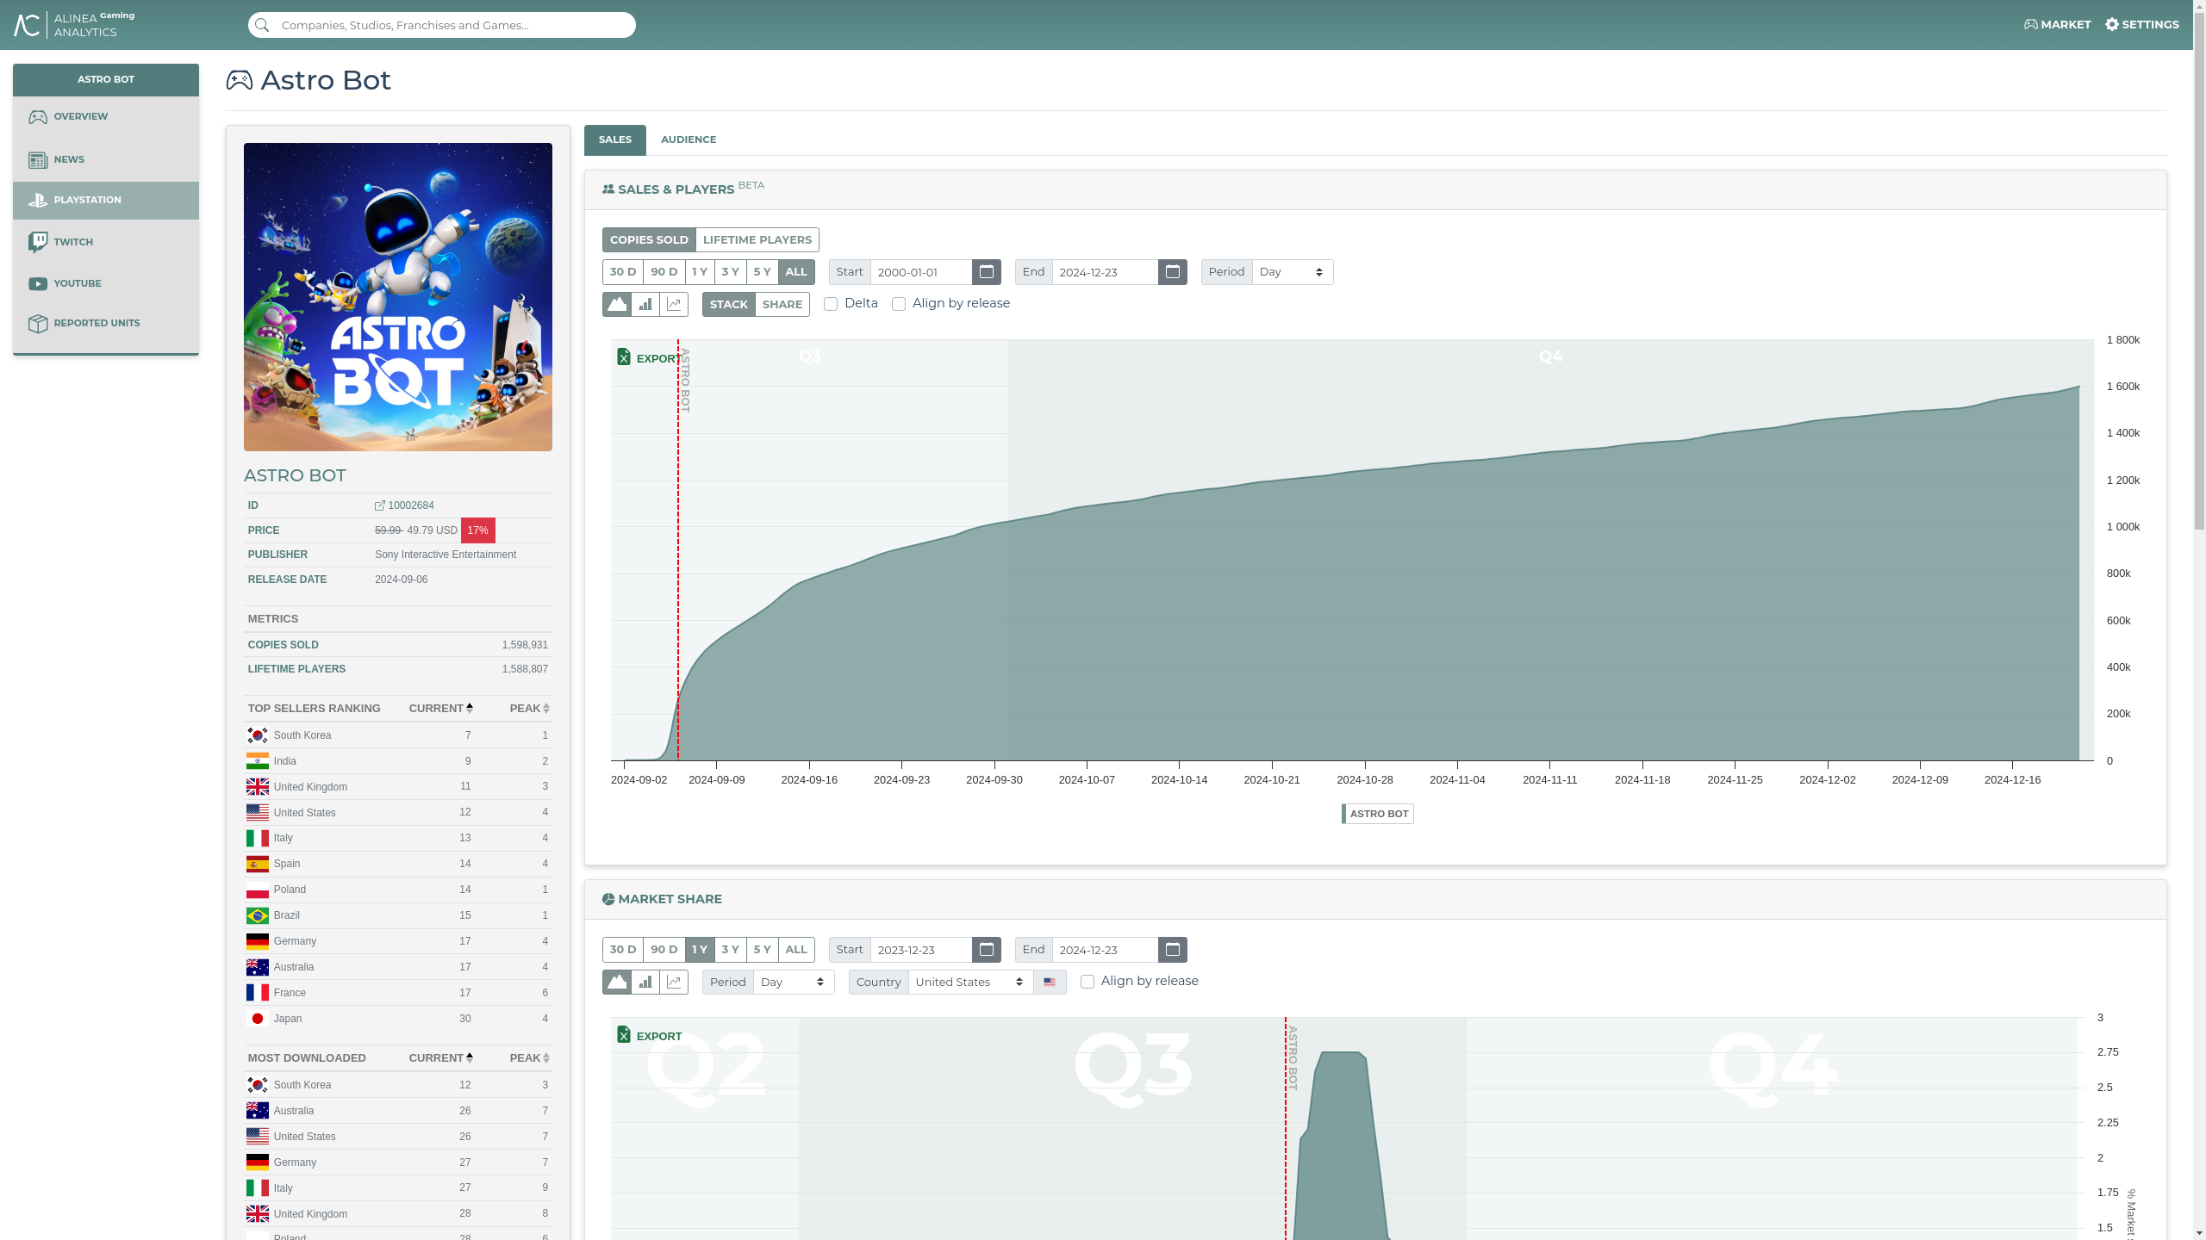
Task: Open the Market gamepad menu
Action: pyautogui.click(x=2057, y=25)
